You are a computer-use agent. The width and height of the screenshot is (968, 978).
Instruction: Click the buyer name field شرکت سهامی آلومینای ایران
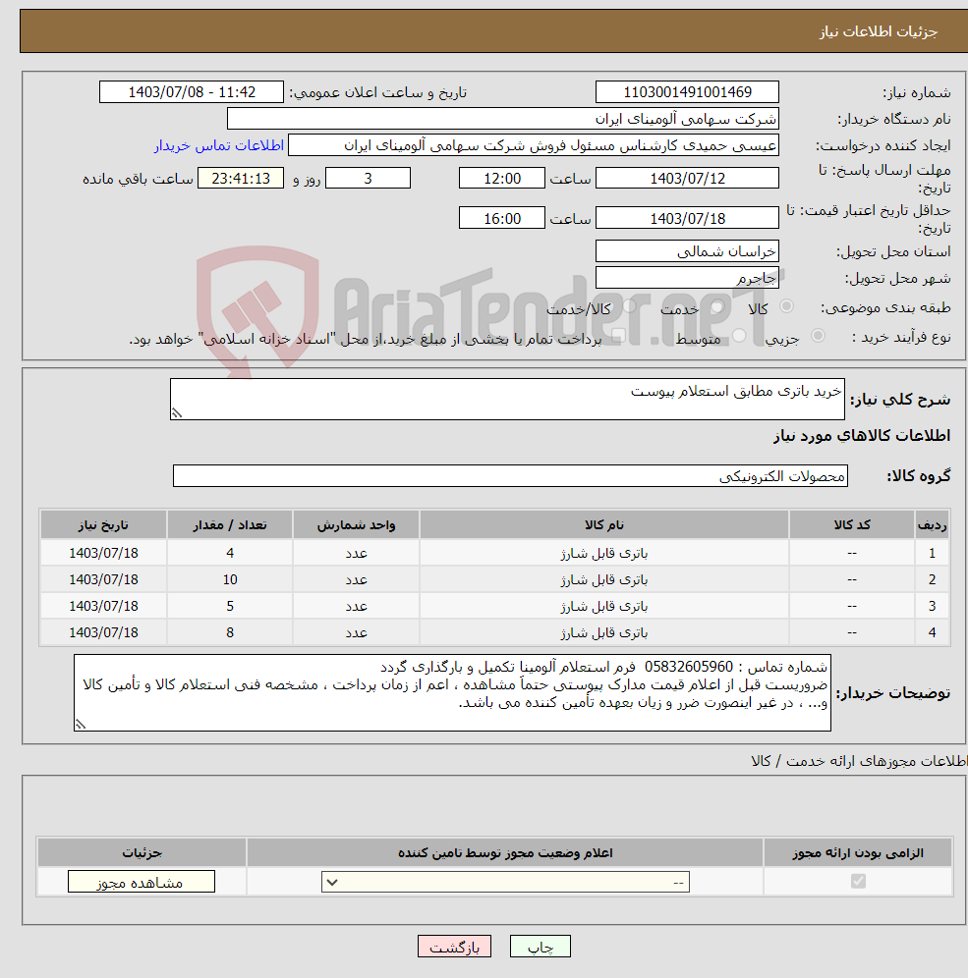click(503, 119)
